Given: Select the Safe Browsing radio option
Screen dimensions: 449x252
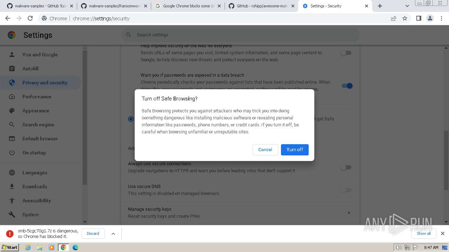Looking at the screenshot, I should [x=131, y=119].
